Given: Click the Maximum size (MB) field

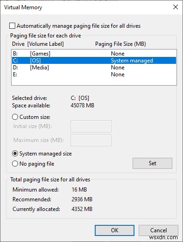Looking at the screenshot, I should click(91, 140).
